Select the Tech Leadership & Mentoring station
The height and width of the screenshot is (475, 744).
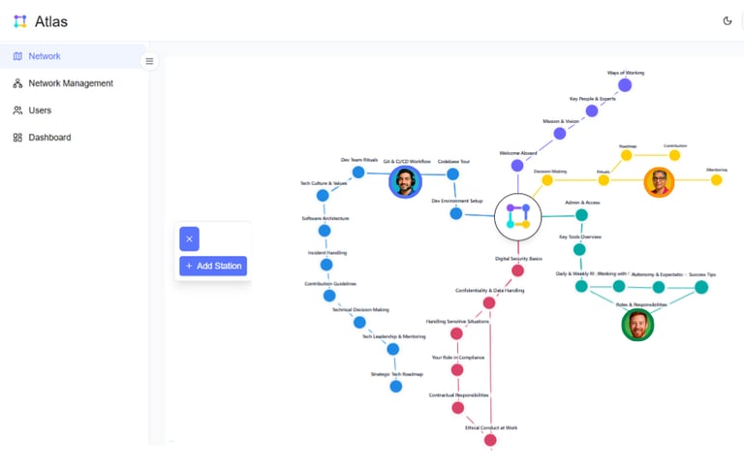tap(393, 350)
